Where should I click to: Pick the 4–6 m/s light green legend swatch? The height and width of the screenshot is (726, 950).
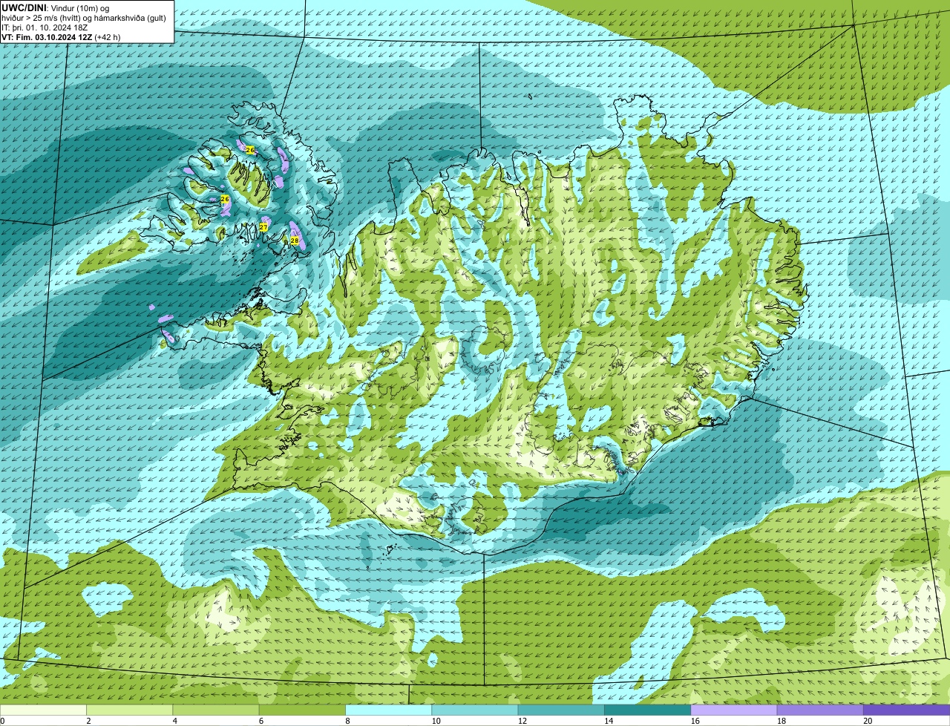216,710
